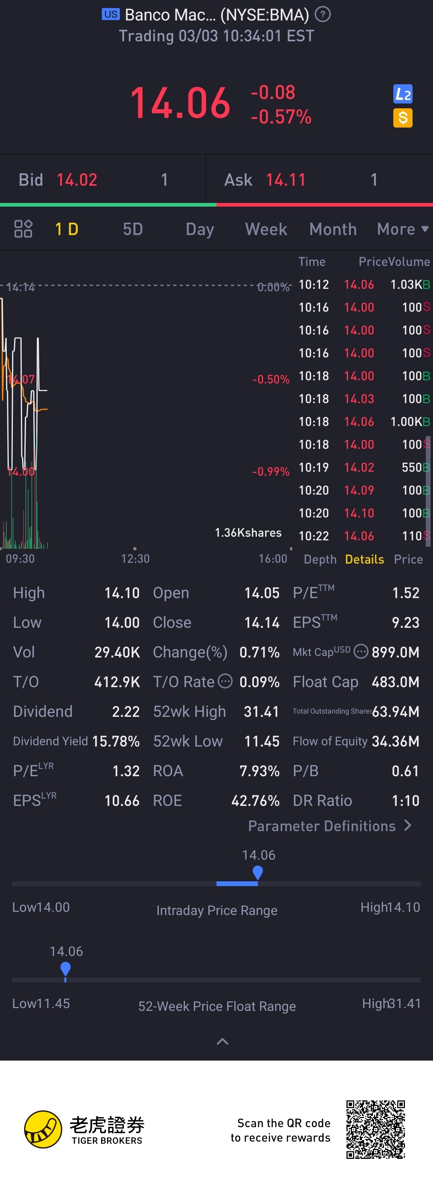Tap the help question mark icon next to NYSE:BMA
The height and width of the screenshot is (1199, 433).
(323, 14)
